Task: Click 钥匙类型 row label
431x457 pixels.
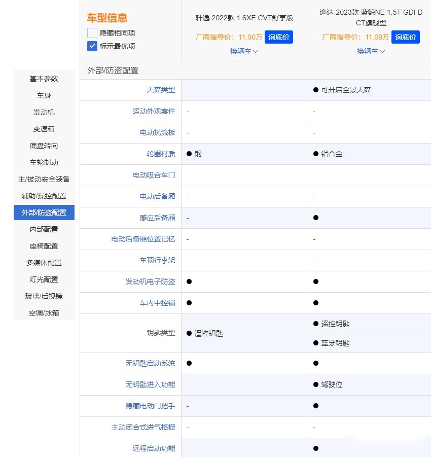Action: click(x=161, y=333)
